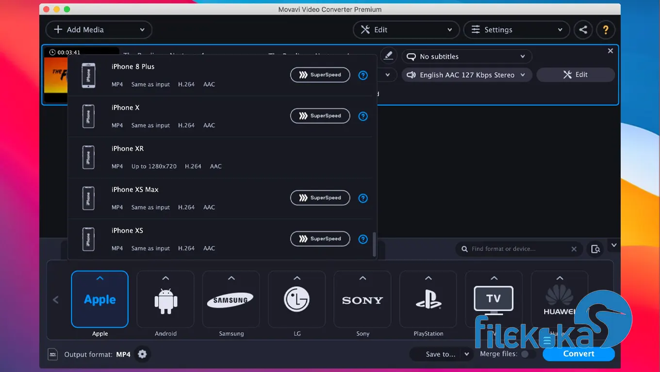Open the English AAC audio track dropdown

coord(467,75)
